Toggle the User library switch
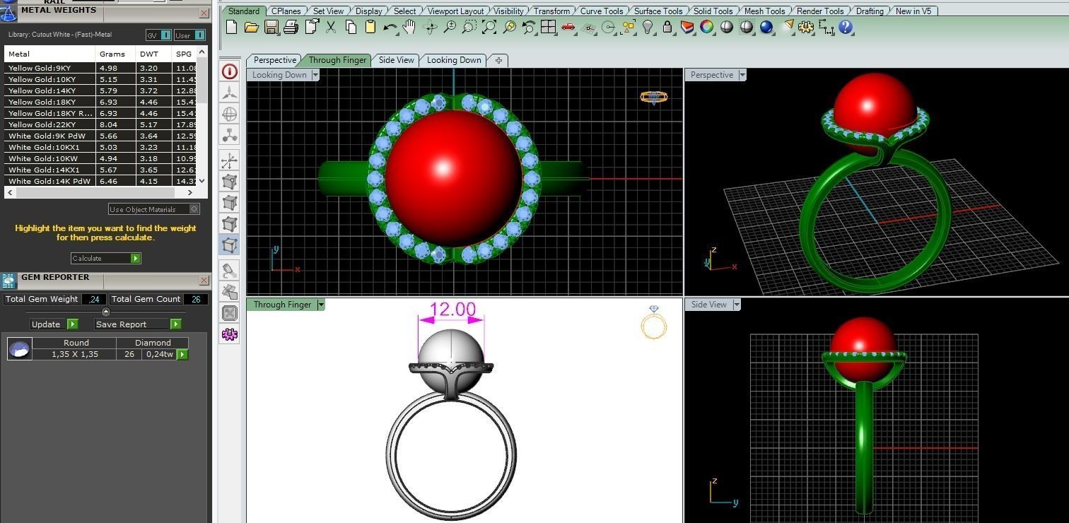 (189, 35)
